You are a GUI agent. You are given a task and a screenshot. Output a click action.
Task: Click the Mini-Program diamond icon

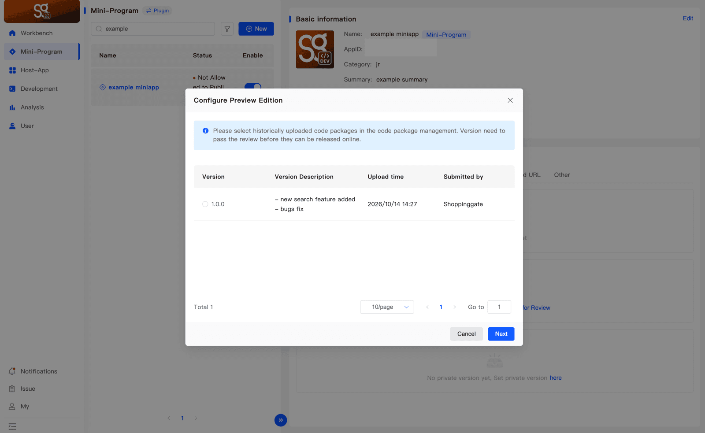tap(12, 52)
